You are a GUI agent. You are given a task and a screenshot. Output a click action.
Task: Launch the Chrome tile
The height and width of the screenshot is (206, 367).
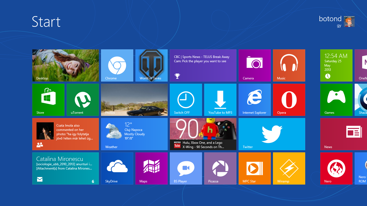pyautogui.click(x=117, y=65)
